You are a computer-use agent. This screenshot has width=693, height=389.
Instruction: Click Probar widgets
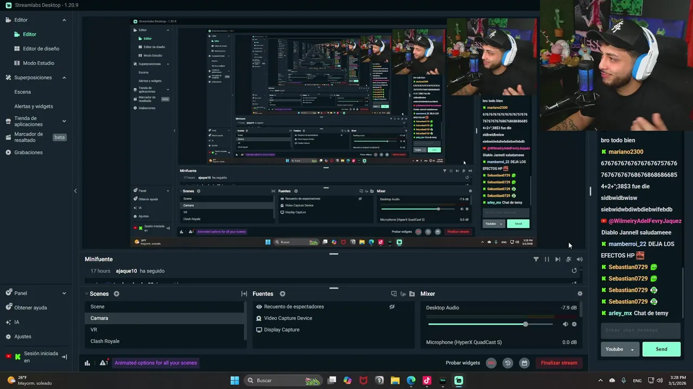coord(463,363)
